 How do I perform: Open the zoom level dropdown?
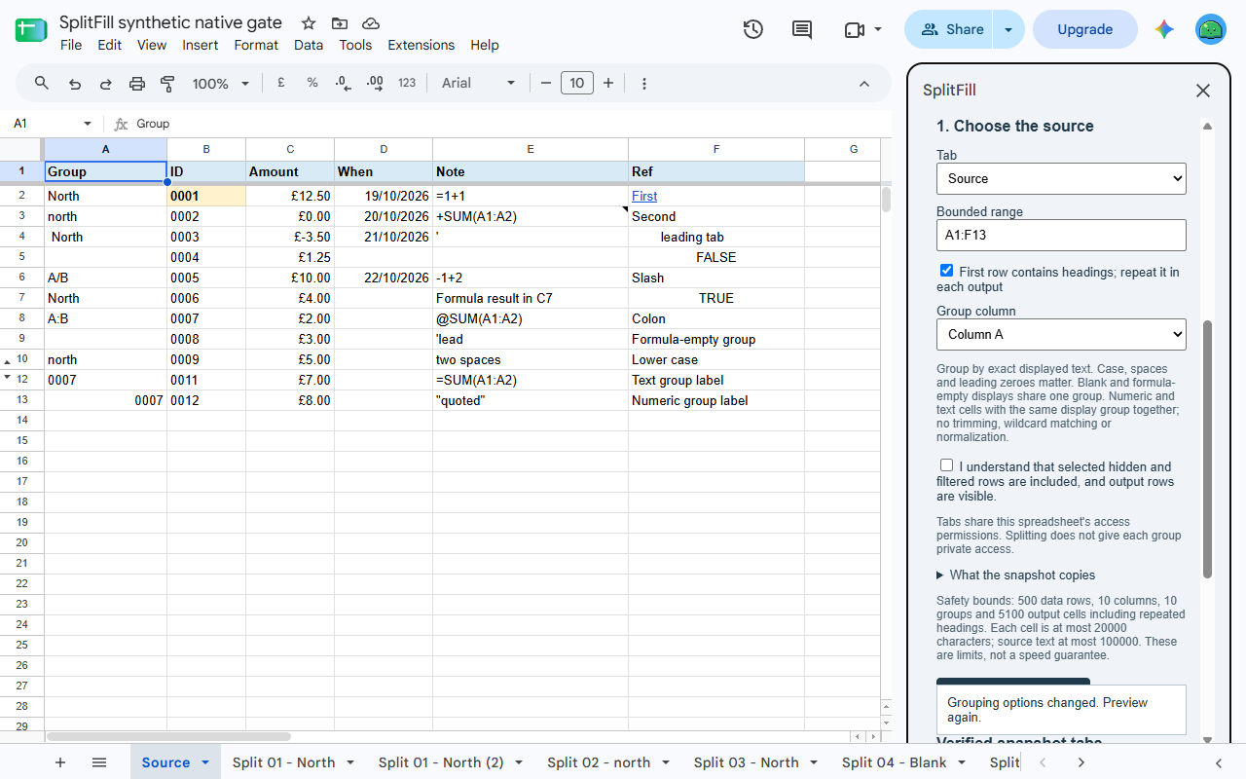[x=221, y=84]
